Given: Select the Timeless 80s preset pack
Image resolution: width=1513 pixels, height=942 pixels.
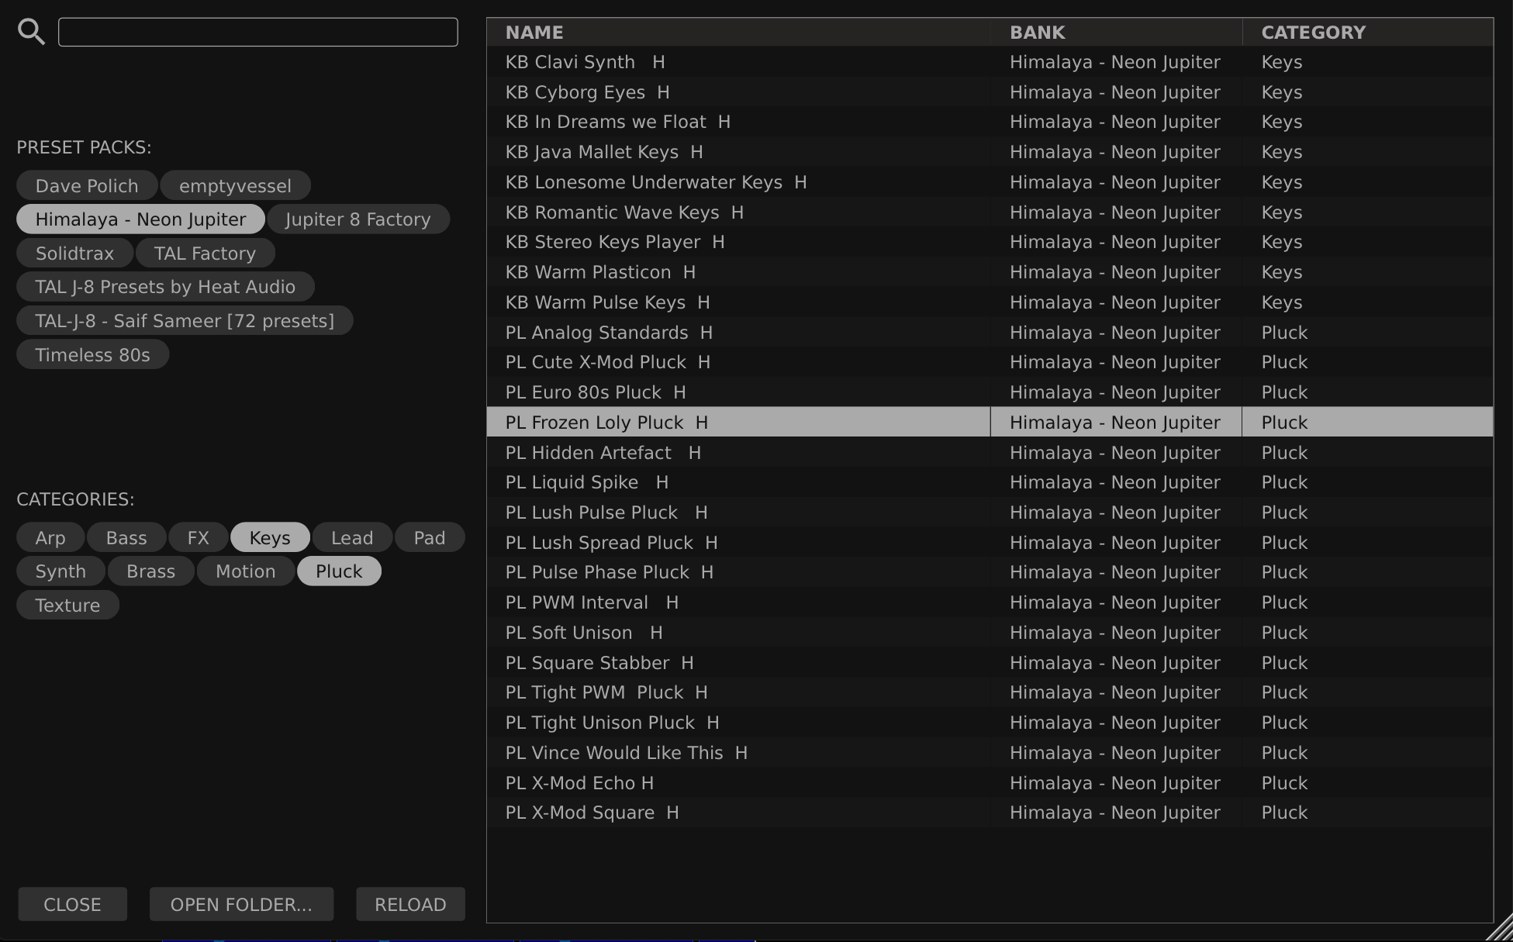Looking at the screenshot, I should (x=92, y=354).
